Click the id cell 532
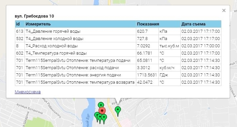This screenshot has height=127, width=237. (20, 39)
